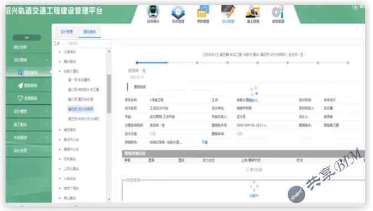Click the 上传/更新时间 column header
Screen dimensions: 373x211
click(250, 160)
